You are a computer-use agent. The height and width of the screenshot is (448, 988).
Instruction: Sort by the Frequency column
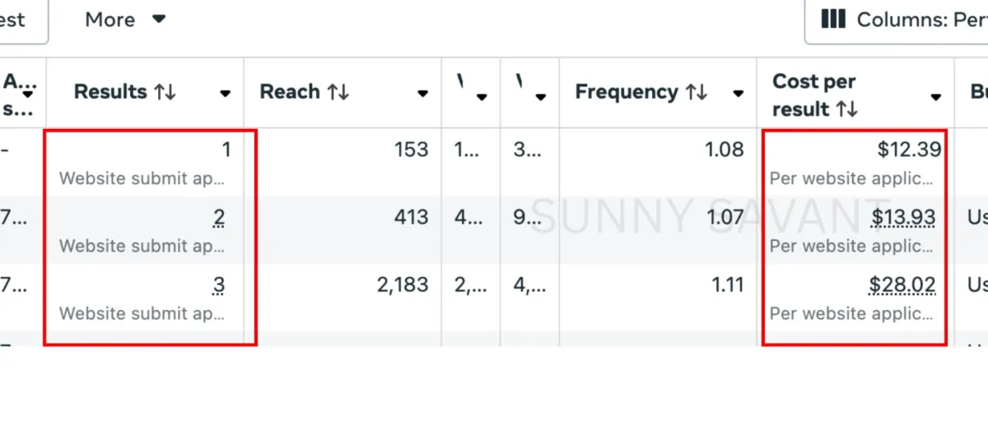pyautogui.click(x=697, y=92)
